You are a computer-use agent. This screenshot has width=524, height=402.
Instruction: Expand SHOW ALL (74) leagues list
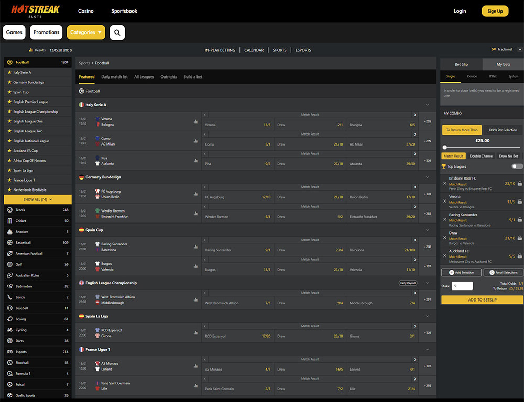coord(38,199)
